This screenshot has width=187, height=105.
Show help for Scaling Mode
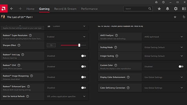point(116,47)
